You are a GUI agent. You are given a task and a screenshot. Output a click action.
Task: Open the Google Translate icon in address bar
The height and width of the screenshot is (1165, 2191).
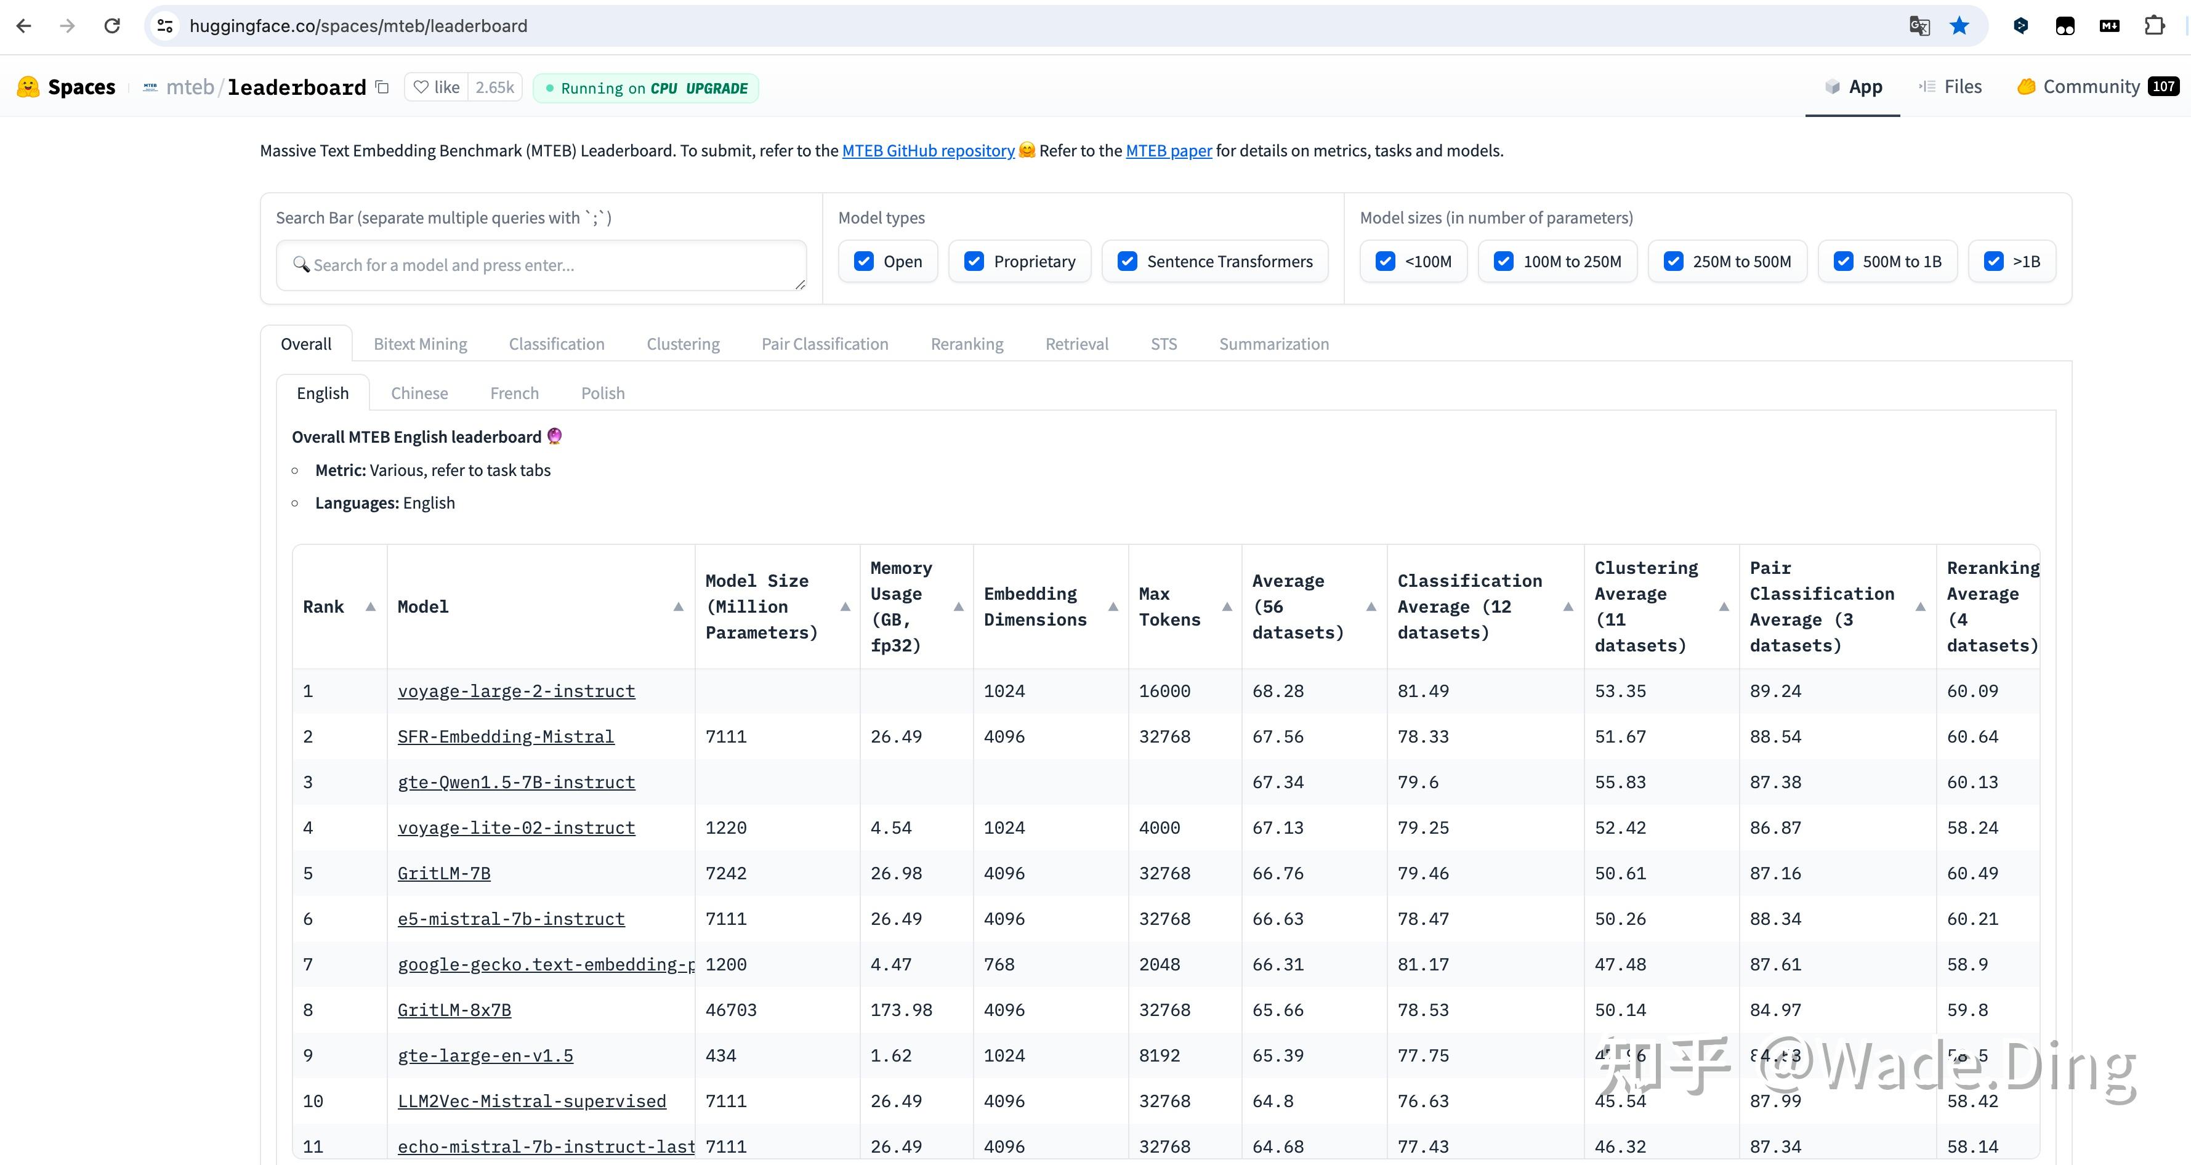click(1919, 25)
